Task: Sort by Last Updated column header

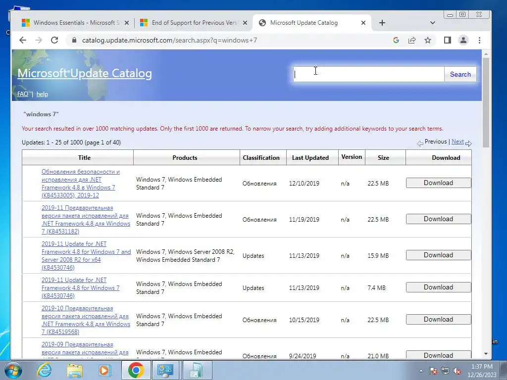Action: (310, 158)
